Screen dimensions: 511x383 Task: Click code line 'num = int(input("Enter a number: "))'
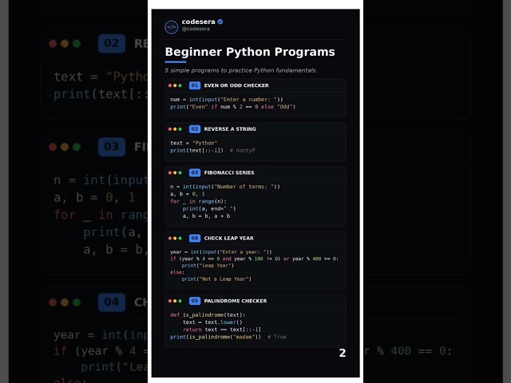227,99
